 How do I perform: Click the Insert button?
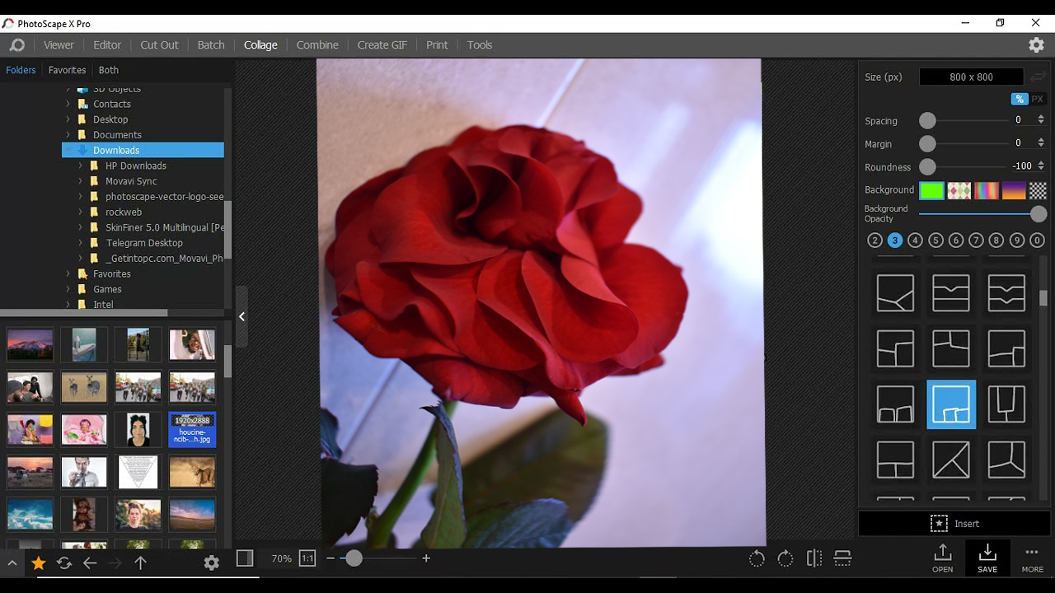pos(954,524)
